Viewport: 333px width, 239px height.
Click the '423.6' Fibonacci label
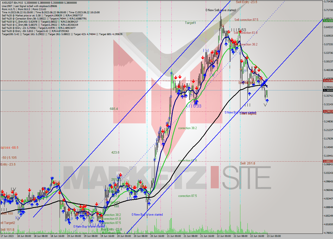(x=115, y=152)
